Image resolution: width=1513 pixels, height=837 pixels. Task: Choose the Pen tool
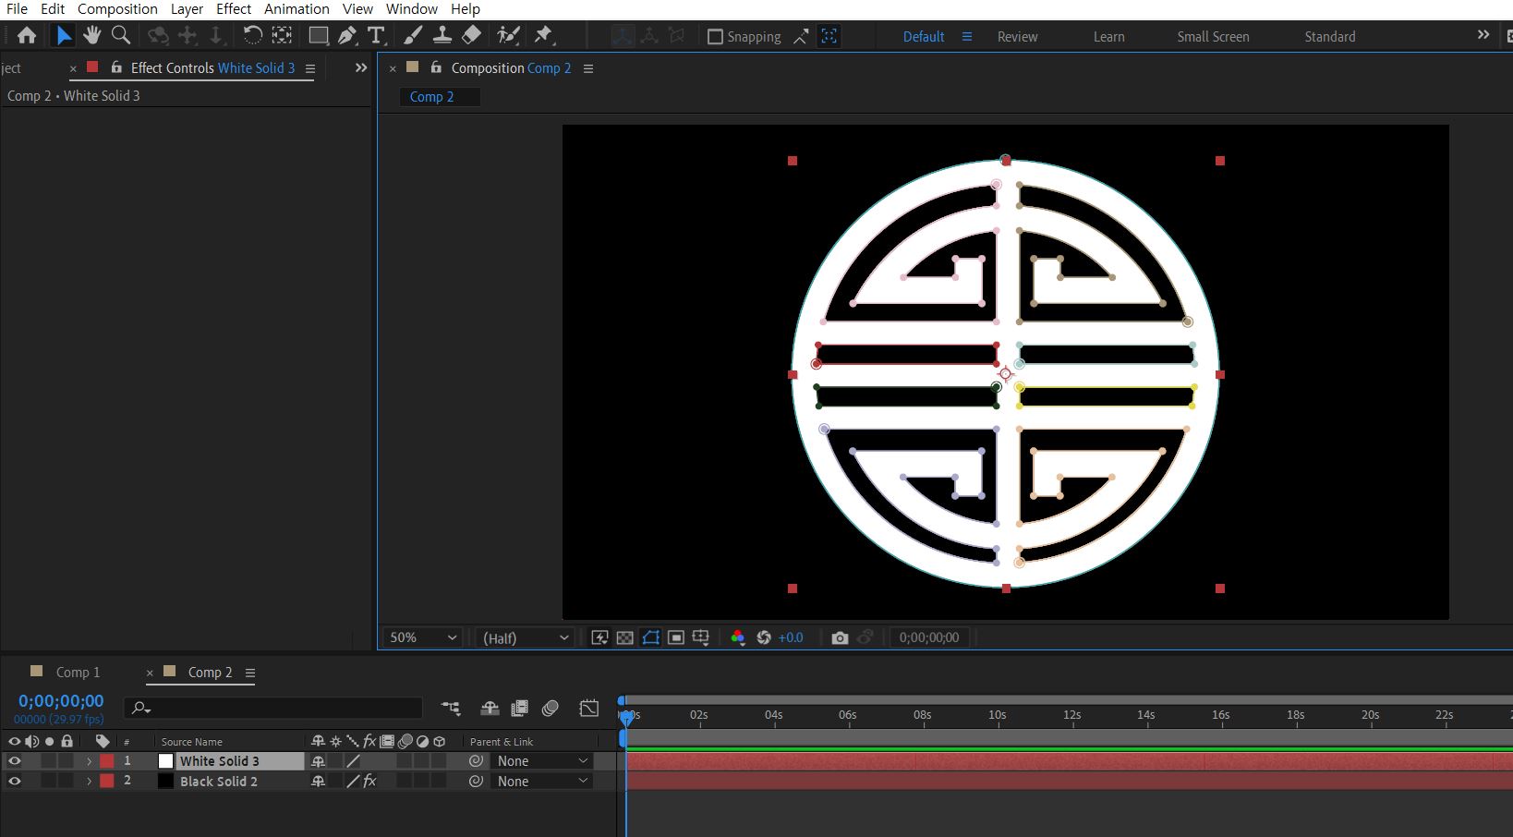(346, 35)
